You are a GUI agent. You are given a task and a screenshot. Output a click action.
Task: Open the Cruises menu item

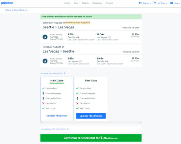coord(109,3)
